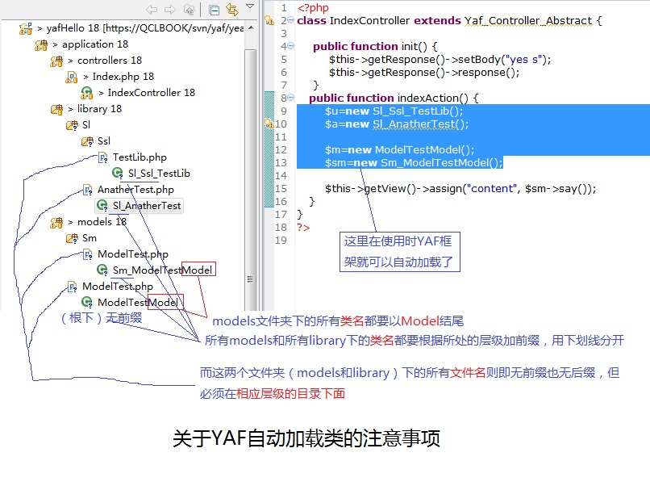Click the getView()->assign code line
This screenshot has height=486, width=650.
coord(460,189)
